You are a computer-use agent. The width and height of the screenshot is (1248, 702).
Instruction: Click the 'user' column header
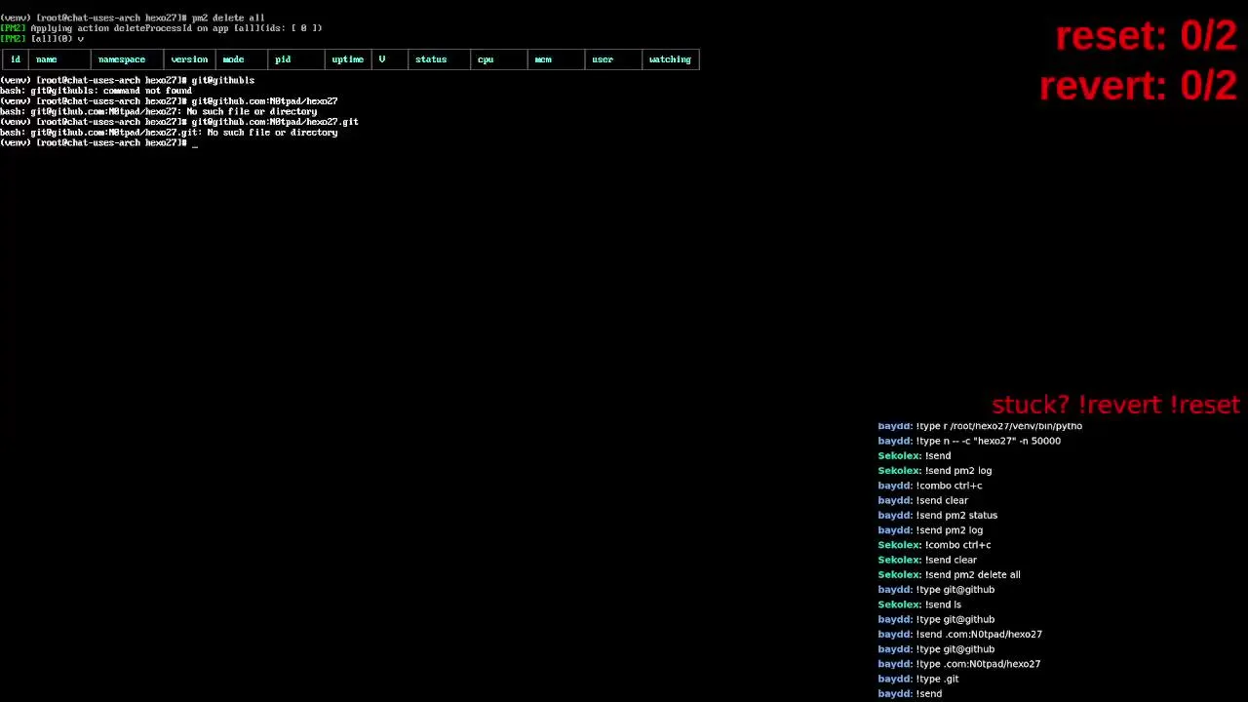[x=603, y=59]
